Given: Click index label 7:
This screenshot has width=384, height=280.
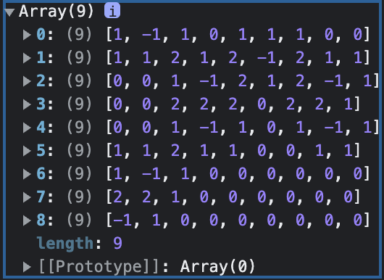Looking at the screenshot, I should [45, 197].
